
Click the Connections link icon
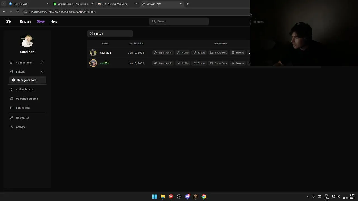(x=12, y=63)
